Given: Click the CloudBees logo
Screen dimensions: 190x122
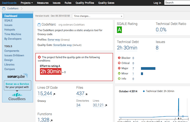Looking at the screenshot, I should coord(17,97).
